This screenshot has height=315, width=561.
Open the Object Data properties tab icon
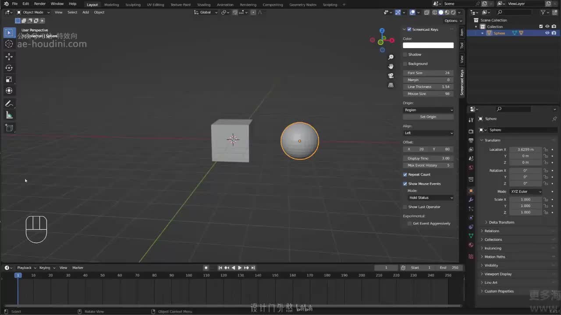pyautogui.click(x=471, y=236)
